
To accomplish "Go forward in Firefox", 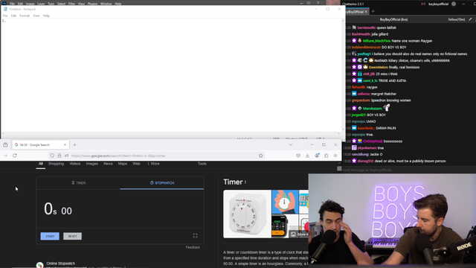I will (5, 156).
